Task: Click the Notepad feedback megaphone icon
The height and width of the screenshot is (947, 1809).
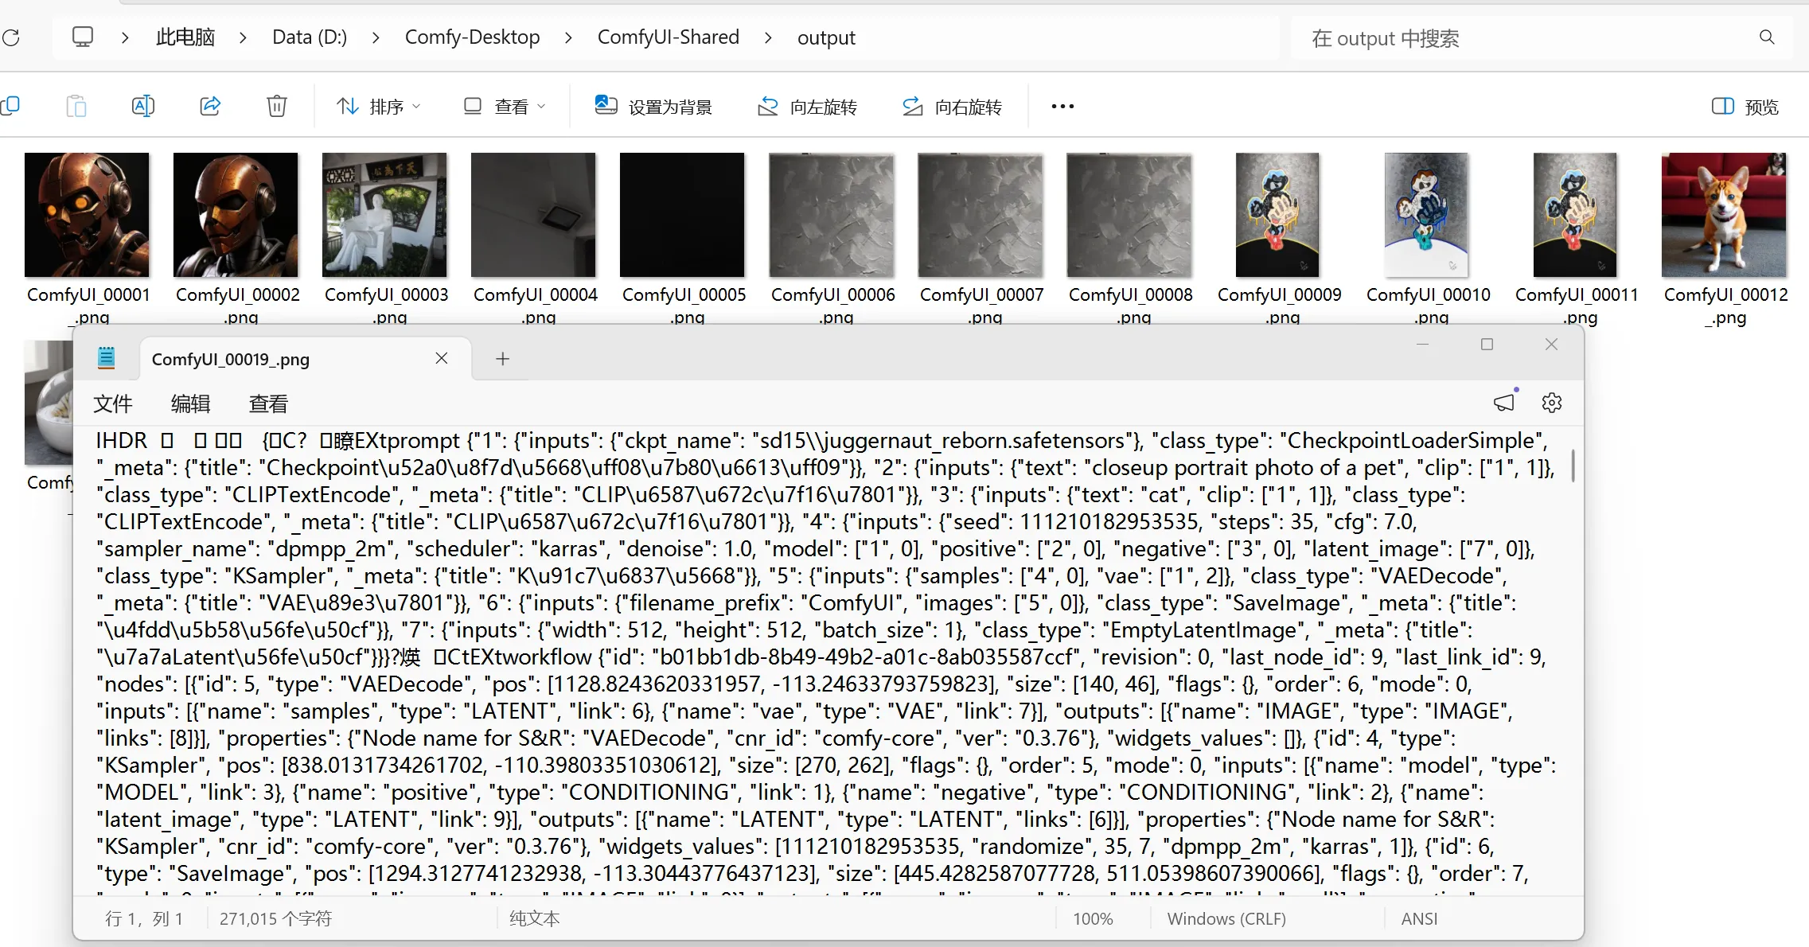Action: [x=1504, y=403]
